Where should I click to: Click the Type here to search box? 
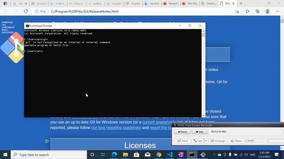click(49, 155)
